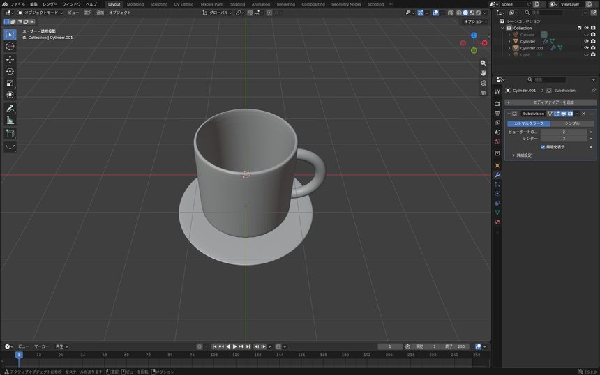Expand Cylinder in outliner tree

(509, 41)
